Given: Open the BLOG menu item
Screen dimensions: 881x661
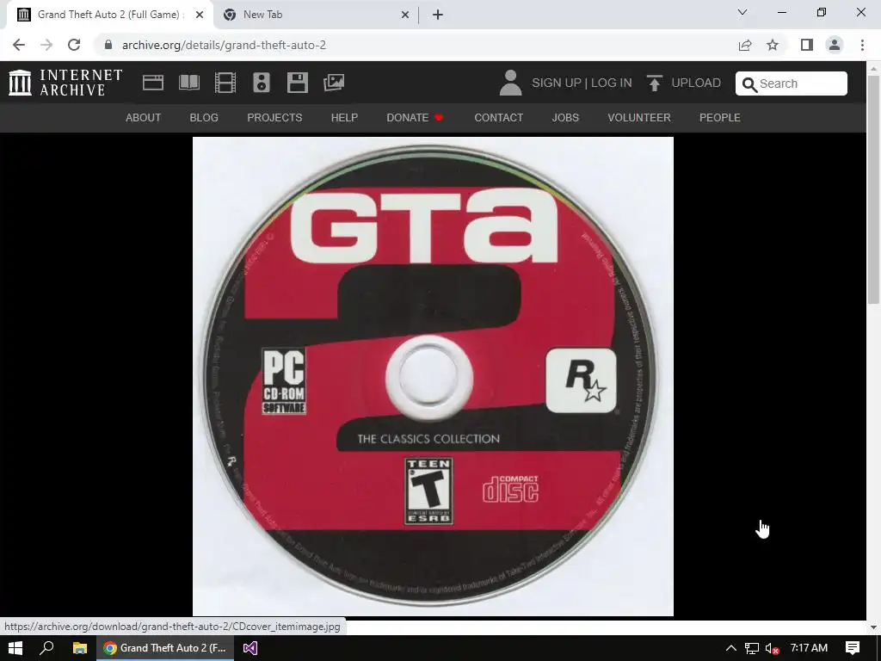Looking at the screenshot, I should pos(204,117).
